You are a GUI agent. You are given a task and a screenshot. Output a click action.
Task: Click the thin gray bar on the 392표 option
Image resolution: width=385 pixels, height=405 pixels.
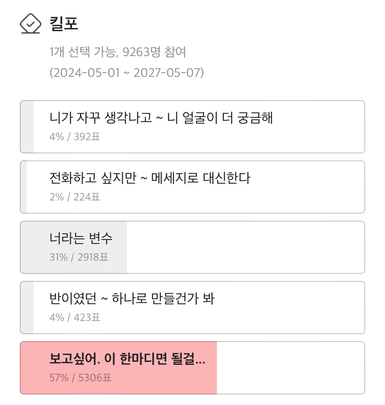click(x=27, y=127)
